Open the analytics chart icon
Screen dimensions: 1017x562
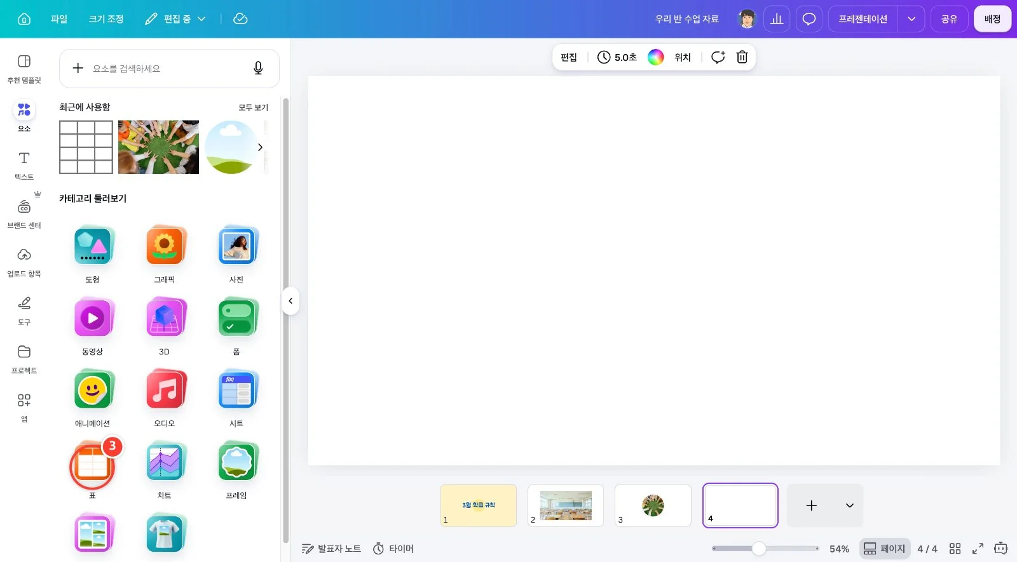click(x=777, y=19)
